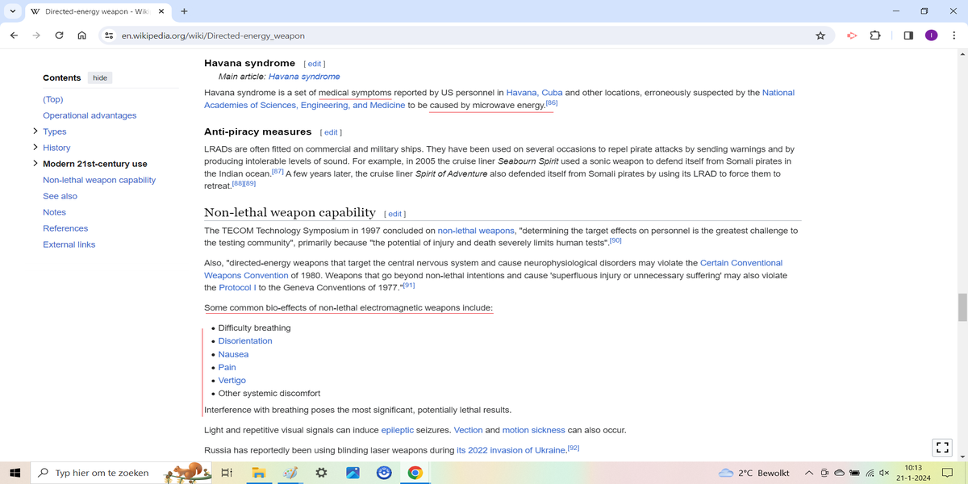Click the red arrow extension icon
The image size is (968, 484).
pyautogui.click(x=851, y=35)
